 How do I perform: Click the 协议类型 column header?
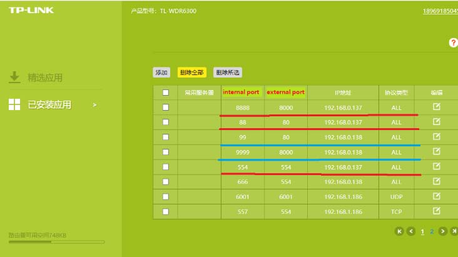click(x=396, y=93)
